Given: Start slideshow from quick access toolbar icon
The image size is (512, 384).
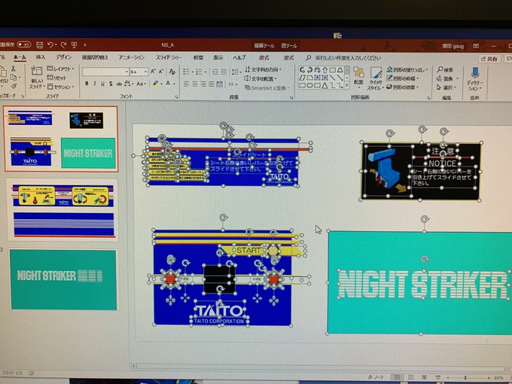Looking at the screenshot, I should pyautogui.click(x=74, y=45).
